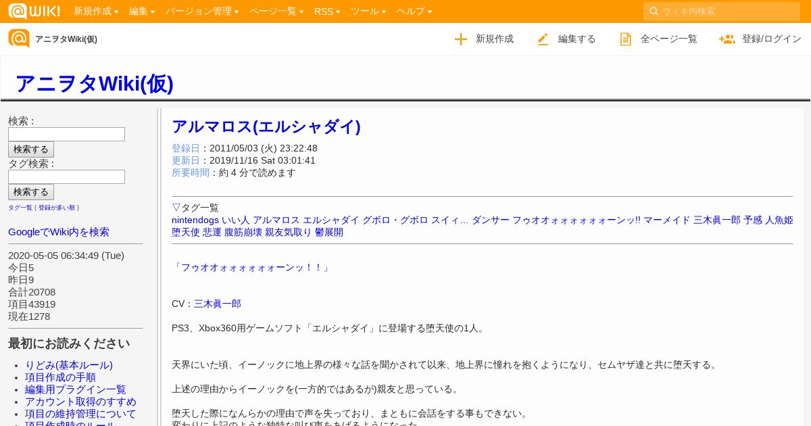The height and width of the screenshot is (426, 811).
Task: Click the 登録日 label link
Action: tap(186, 148)
